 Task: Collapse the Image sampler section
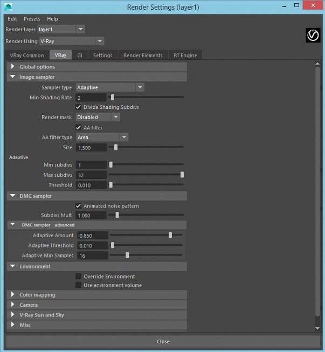tap(97, 77)
